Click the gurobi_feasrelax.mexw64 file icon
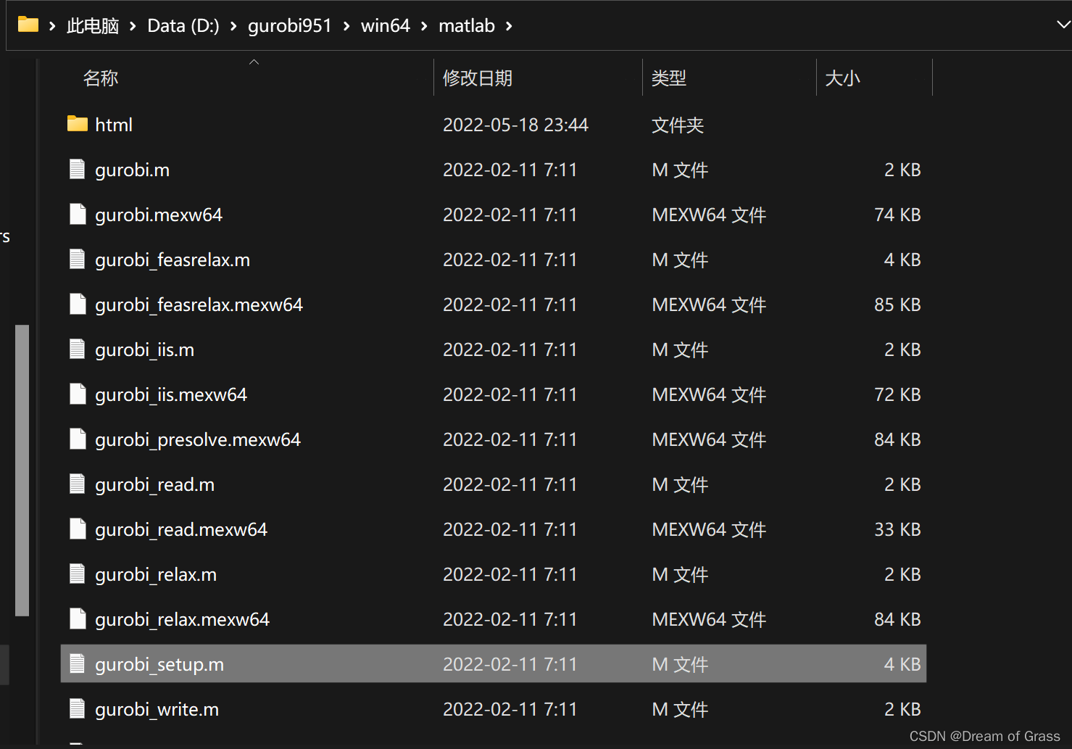This screenshot has width=1072, height=749. click(x=78, y=304)
